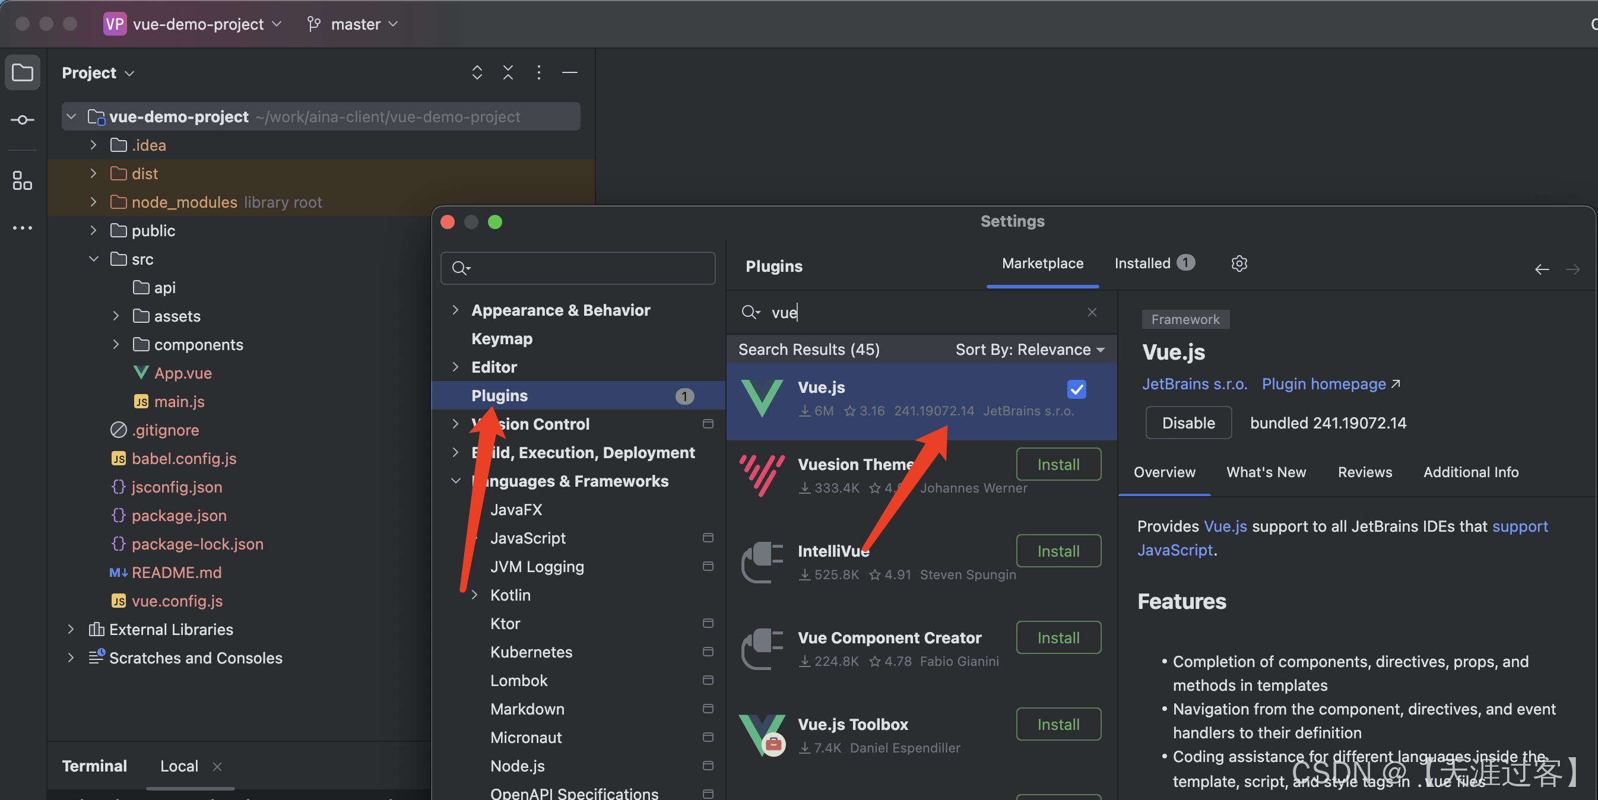This screenshot has height=800, width=1598.
Task: Click the Kubernetes project-level settings icon
Action: 707,652
